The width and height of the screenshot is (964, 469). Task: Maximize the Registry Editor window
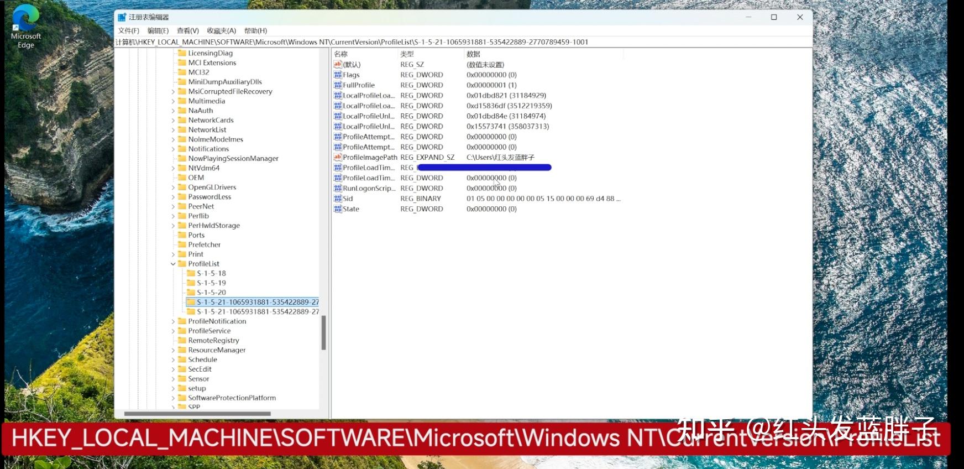[x=774, y=17]
